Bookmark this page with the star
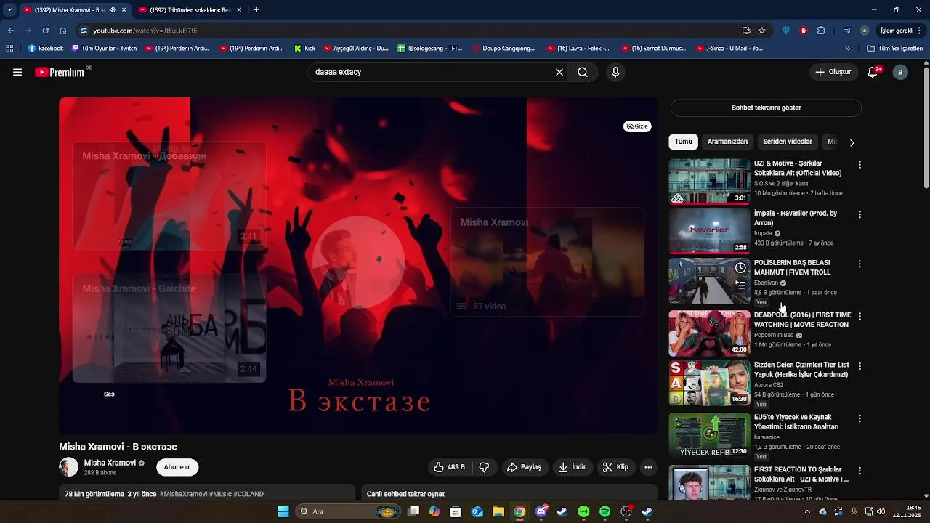This screenshot has width=930, height=523. click(x=761, y=31)
